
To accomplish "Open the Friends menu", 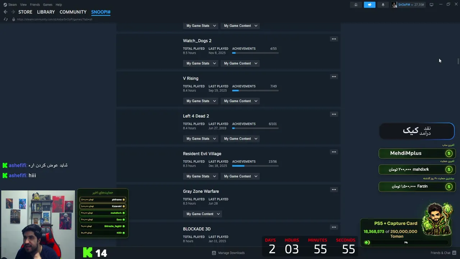I will click(x=35, y=5).
